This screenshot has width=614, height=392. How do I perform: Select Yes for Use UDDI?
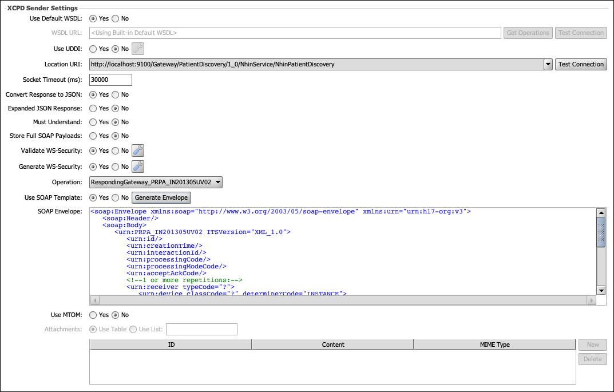coord(93,49)
